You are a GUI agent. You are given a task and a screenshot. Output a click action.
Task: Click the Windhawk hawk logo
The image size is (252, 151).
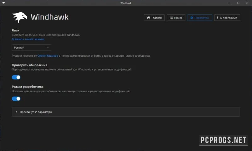click(x=20, y=17)
